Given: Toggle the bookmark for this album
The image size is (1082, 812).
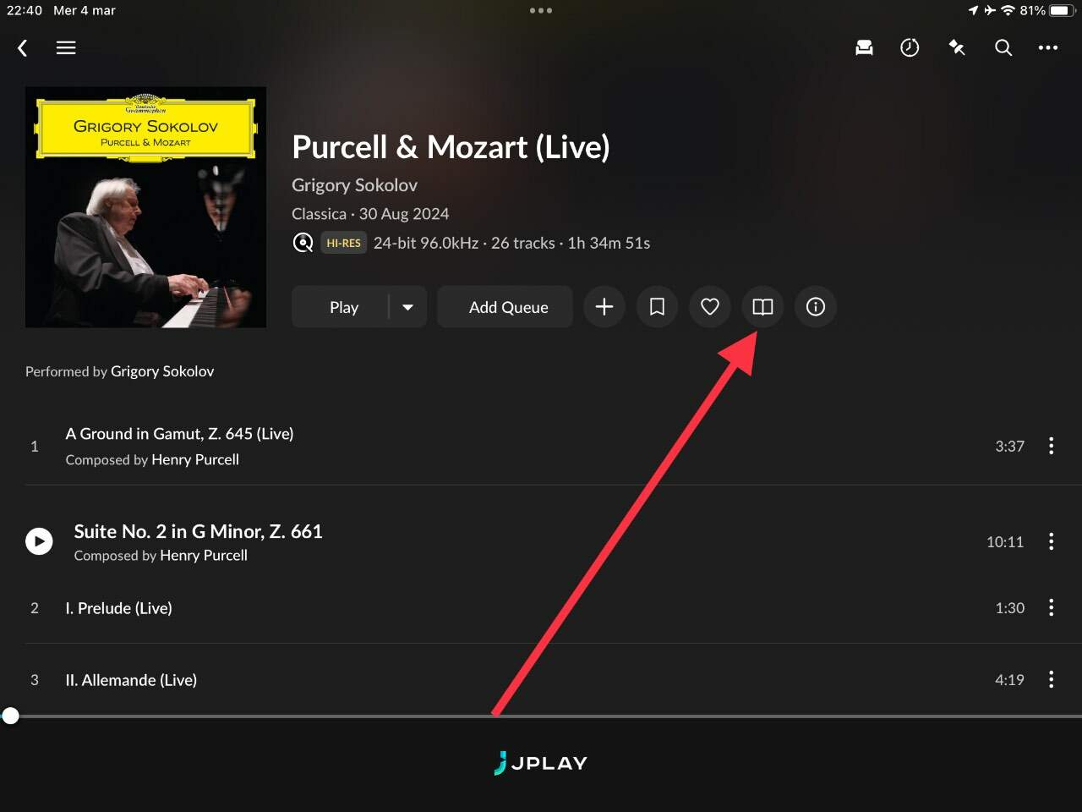Looking at the screenshot, I should tap(657, 307).
